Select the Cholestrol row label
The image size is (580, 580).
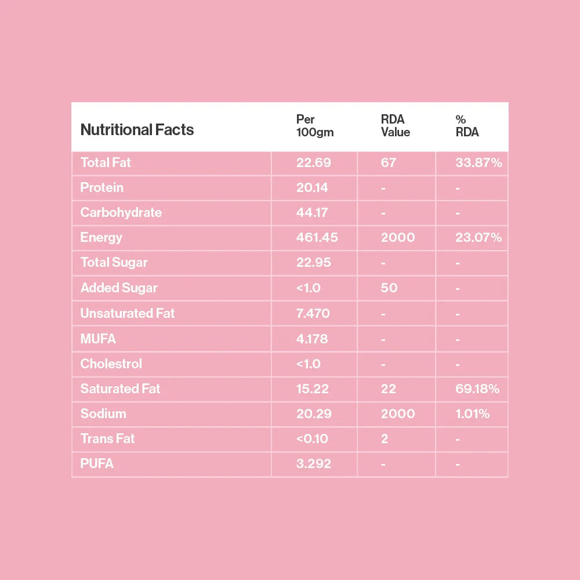(111, 364)
